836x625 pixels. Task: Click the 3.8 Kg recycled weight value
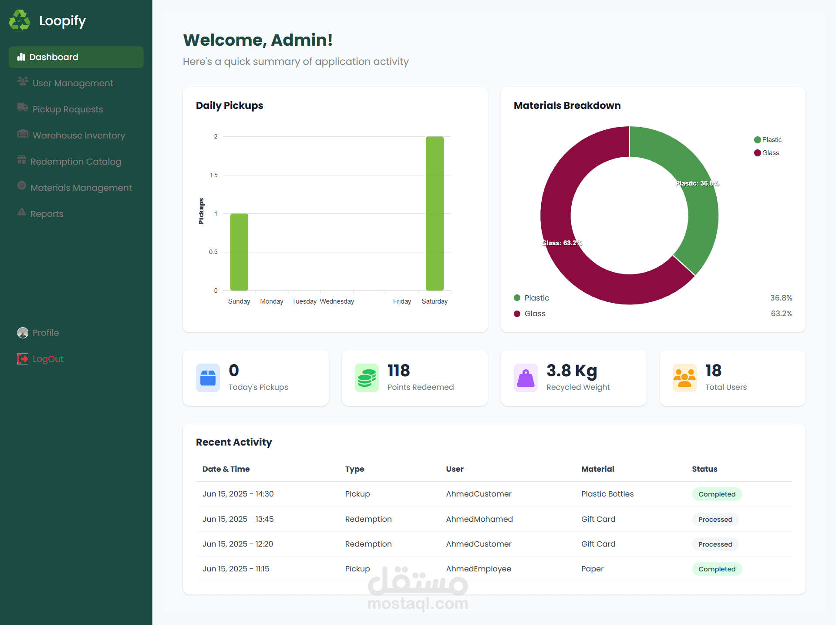click(572, 371)
